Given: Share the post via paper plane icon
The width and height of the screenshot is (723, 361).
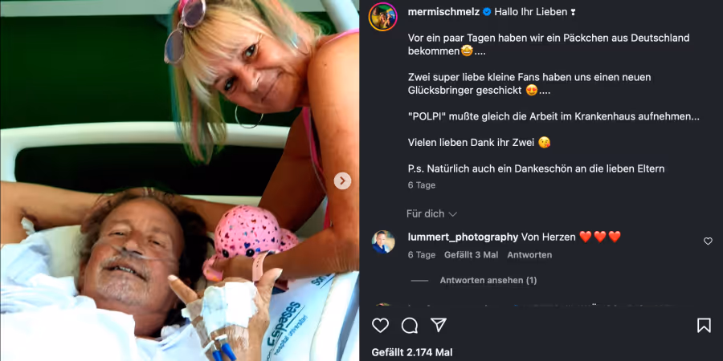Looking at the screenshot, I should (x=439, y=325).
